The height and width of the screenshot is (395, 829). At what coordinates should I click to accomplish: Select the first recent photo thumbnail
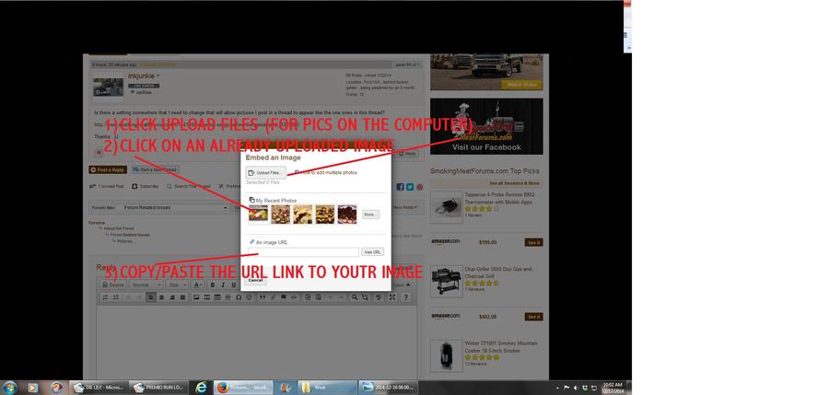click(x=259, y=214)
